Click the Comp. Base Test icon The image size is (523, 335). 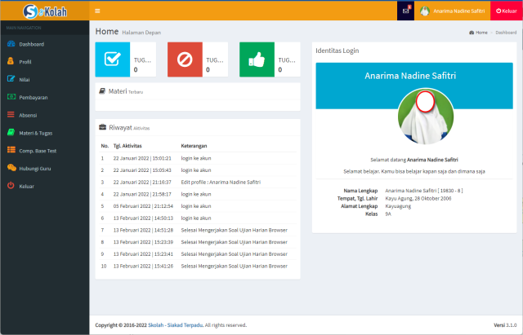[x=11, y=150]
